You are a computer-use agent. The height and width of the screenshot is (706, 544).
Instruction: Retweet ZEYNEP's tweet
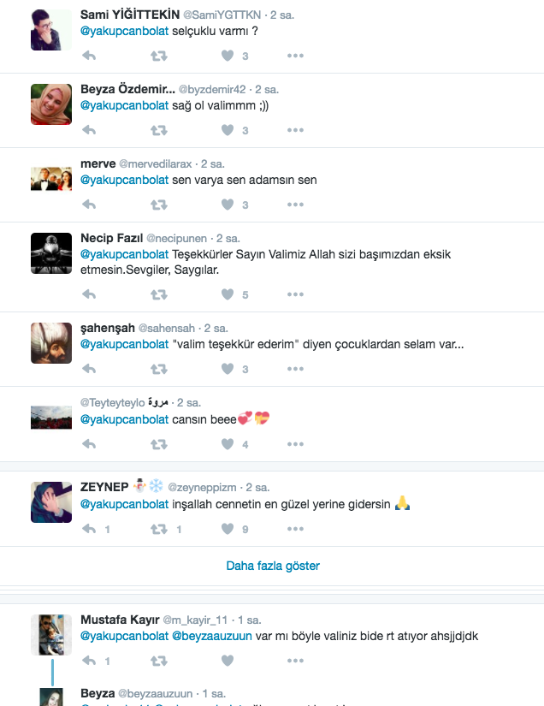tap(159, 529)
